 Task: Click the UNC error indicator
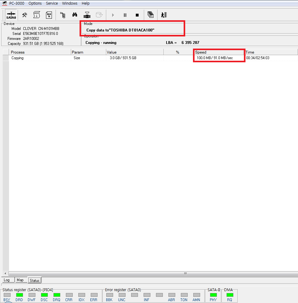122,295
